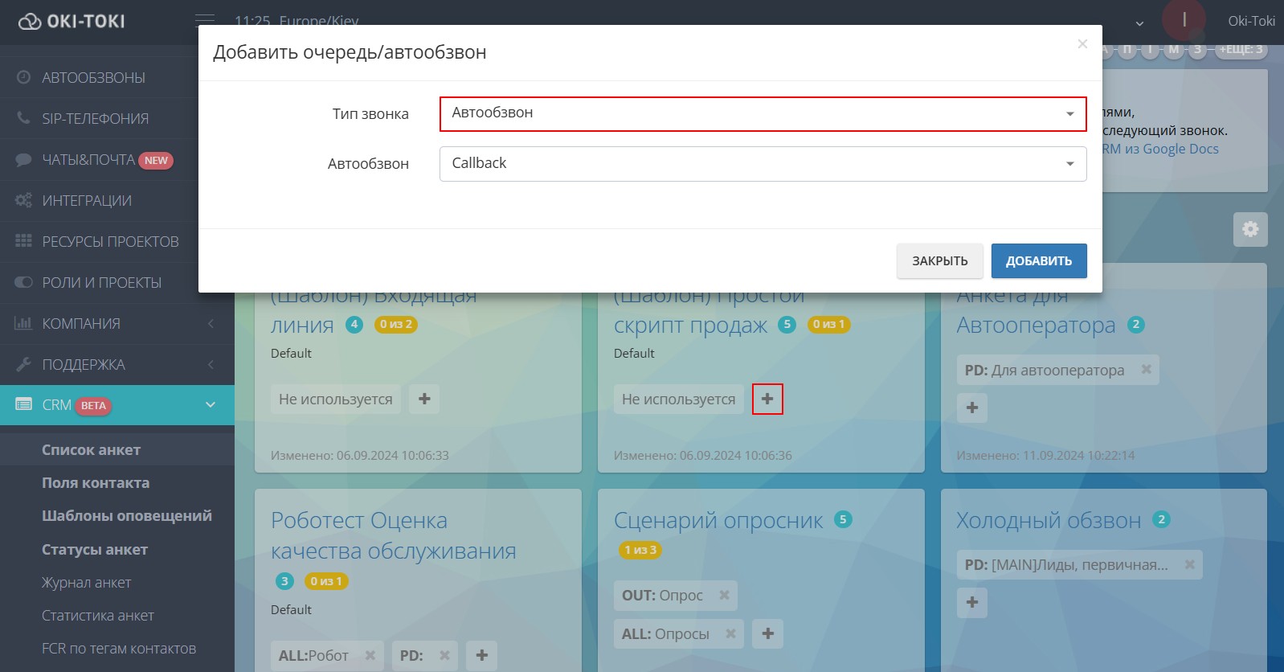Click the Интеграции gears icon
Image resolution: width=1284 pixels, height=672 pixels.
click(23, 200)
